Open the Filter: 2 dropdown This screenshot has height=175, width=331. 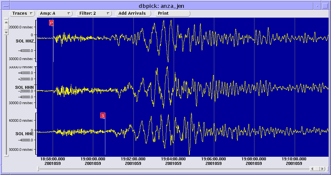pos(94,13)
